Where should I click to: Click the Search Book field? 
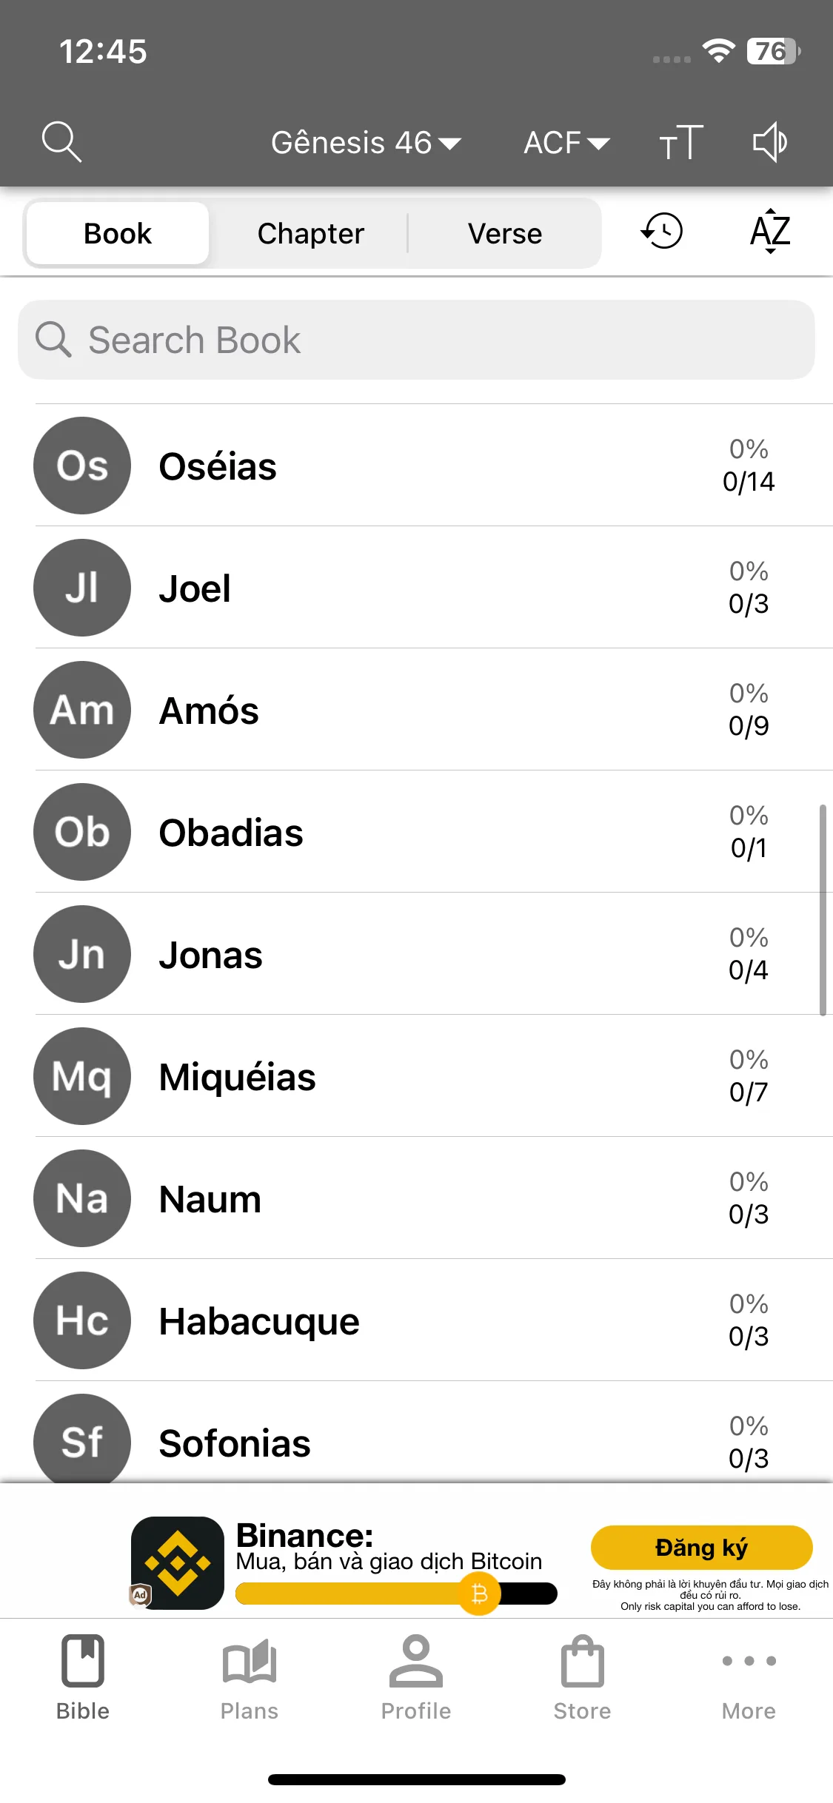click(416, 340)
